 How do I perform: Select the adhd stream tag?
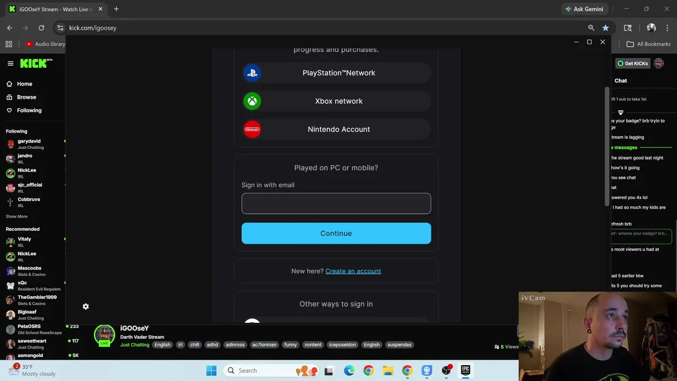coord(212,344)
